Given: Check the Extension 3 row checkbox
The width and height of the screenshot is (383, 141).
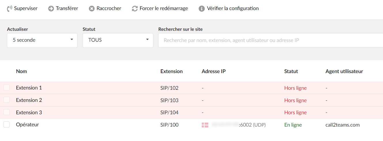Looking at the screenshot, I should pyautogui.click(x=7, y=112).
